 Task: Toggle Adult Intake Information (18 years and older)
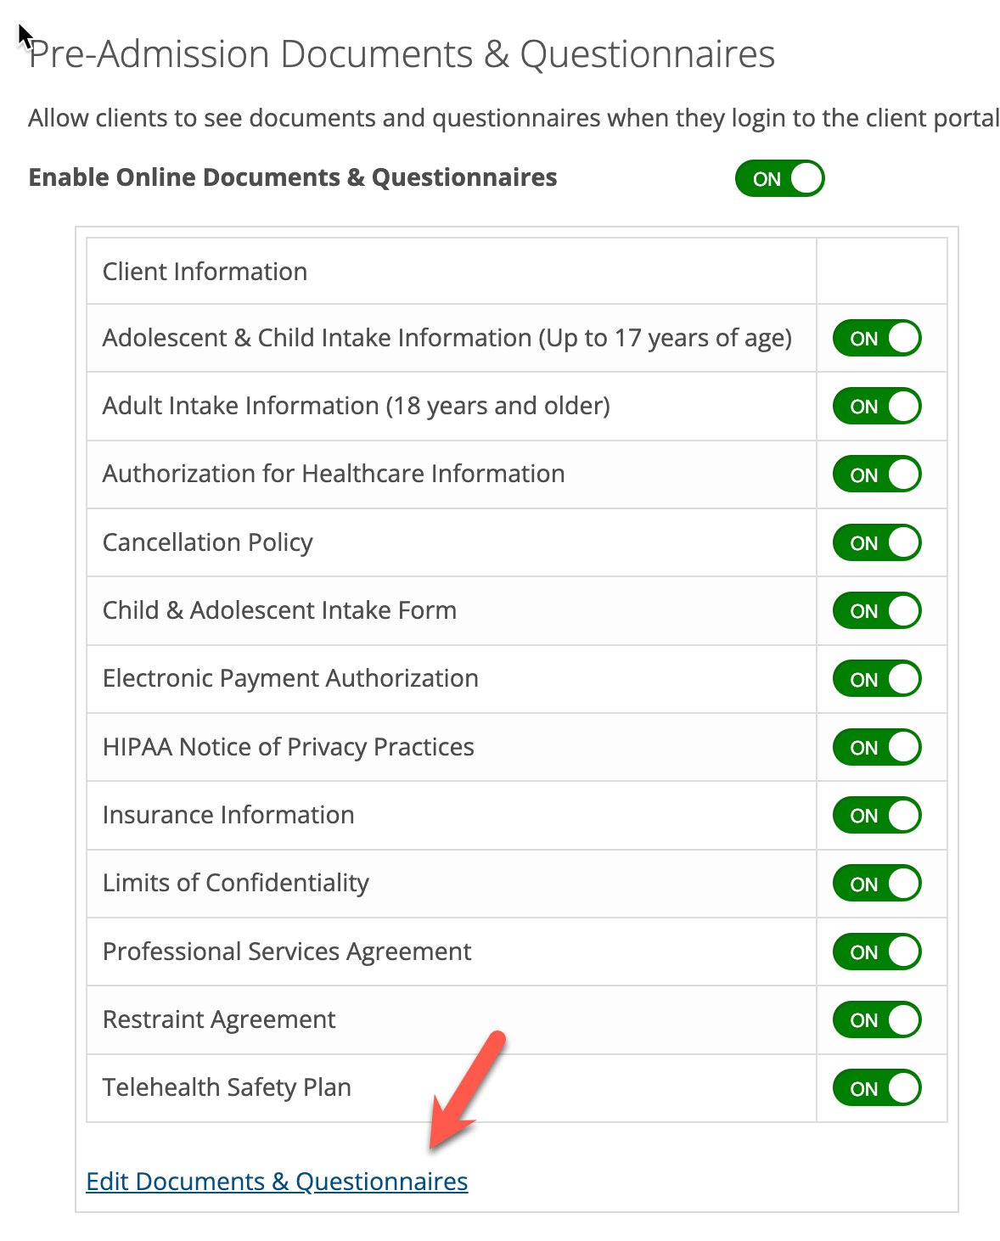tap(875, 406)
